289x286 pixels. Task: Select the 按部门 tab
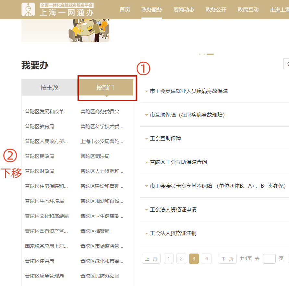tap(105, 88)
